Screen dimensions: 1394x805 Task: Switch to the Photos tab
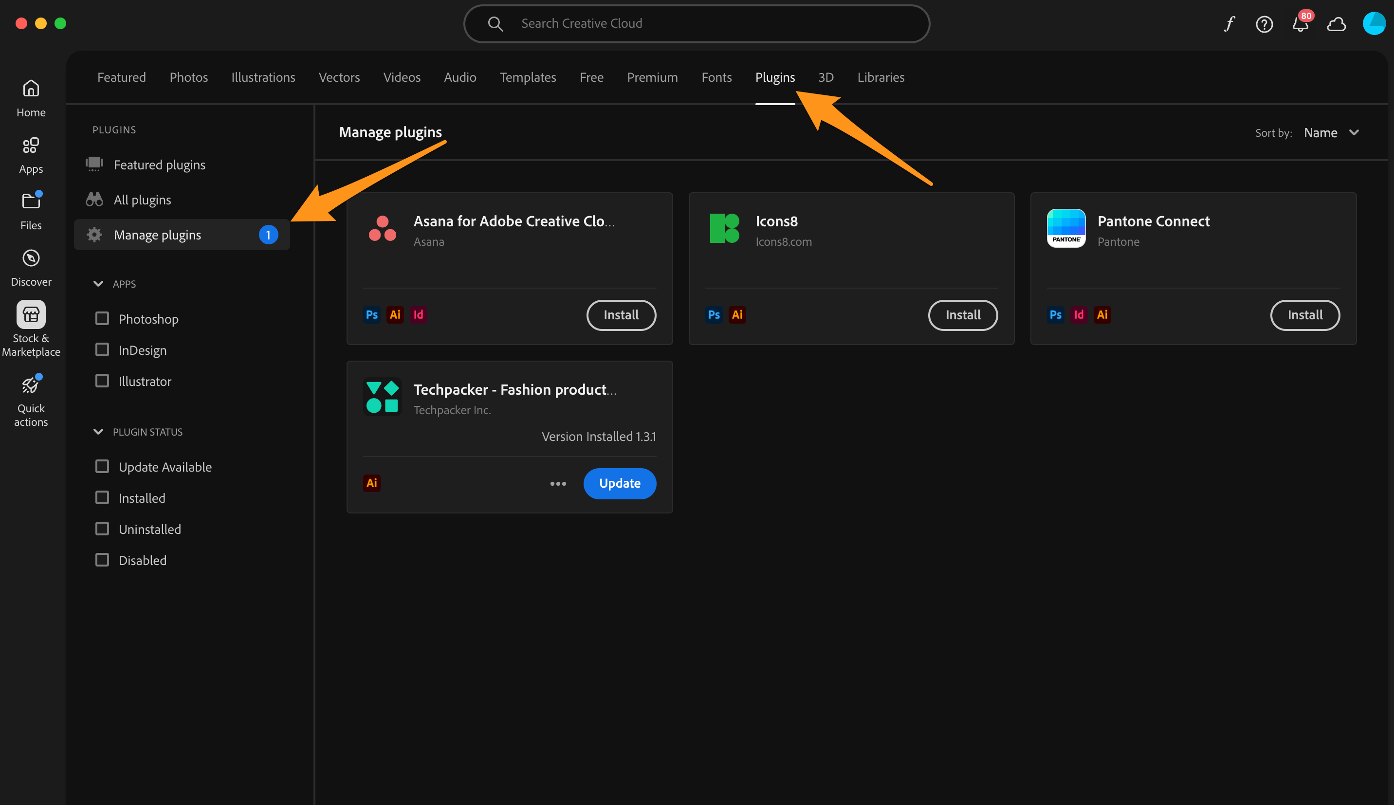pyautogui.click(x=188, y=77)
